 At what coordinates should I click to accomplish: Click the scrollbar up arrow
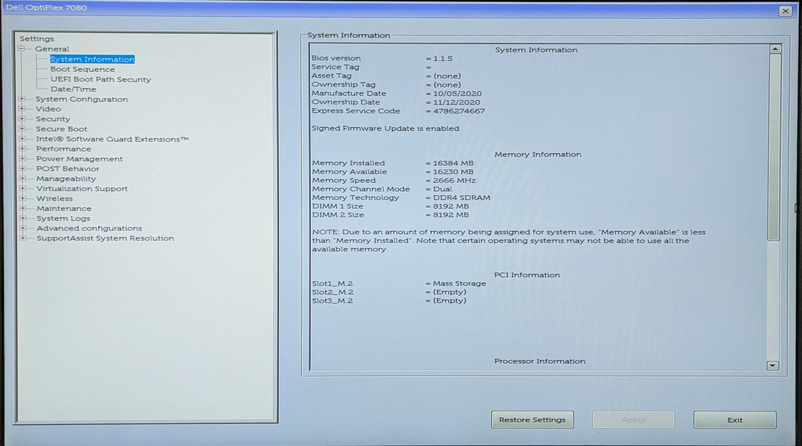pos(775,49)
